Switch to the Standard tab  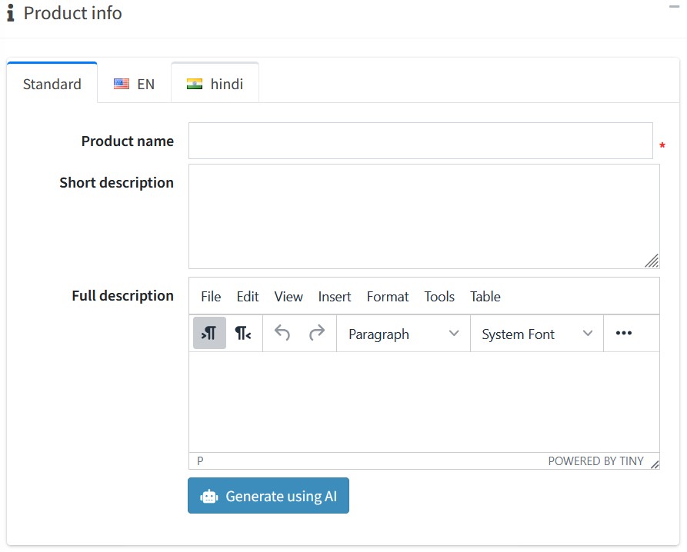pos(52,83)
